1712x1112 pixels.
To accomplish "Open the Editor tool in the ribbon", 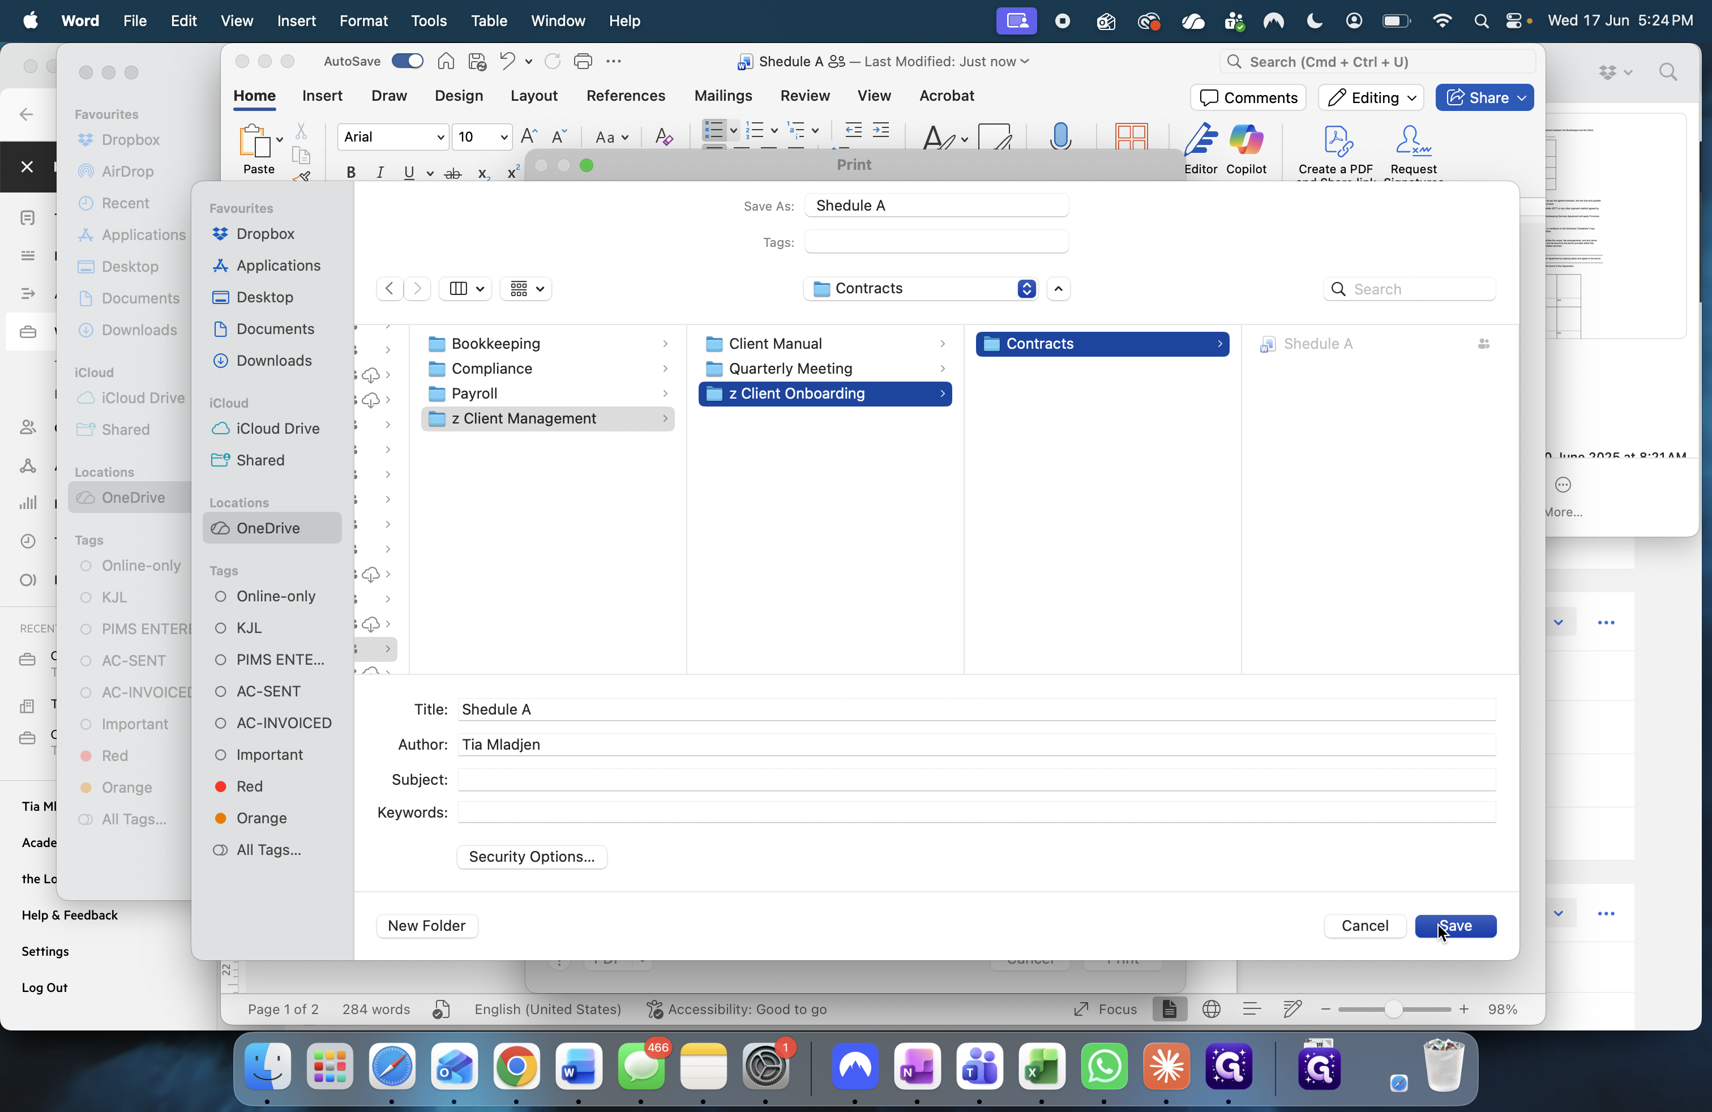I will pos(1201,148).
